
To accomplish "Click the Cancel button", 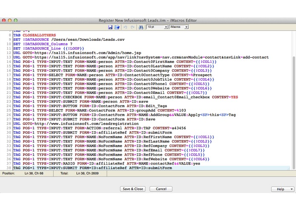I will [161, 189].
